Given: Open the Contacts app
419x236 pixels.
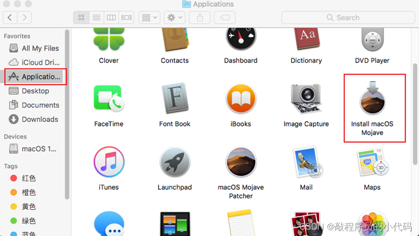Looking at the screenshot, I should tap(175, 39).
